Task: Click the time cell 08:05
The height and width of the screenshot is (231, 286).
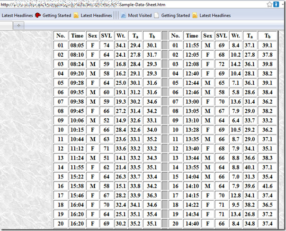Action: point(77,45)
